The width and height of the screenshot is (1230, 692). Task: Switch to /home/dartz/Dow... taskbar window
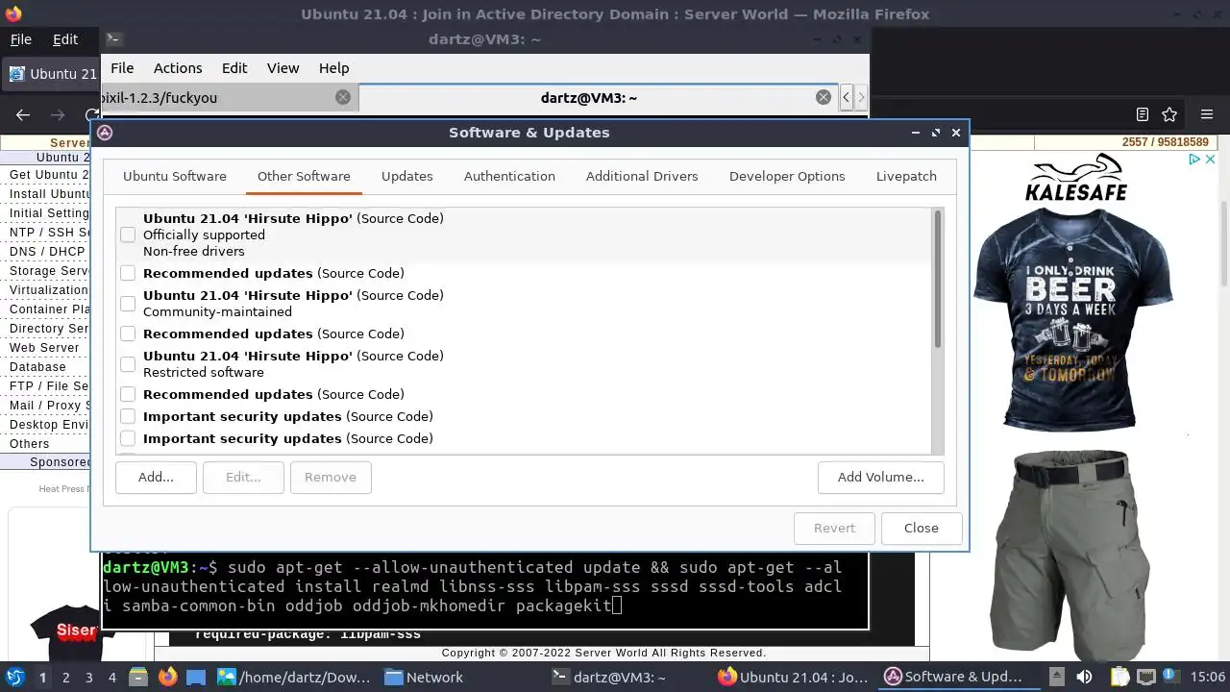tap(293, 677)
